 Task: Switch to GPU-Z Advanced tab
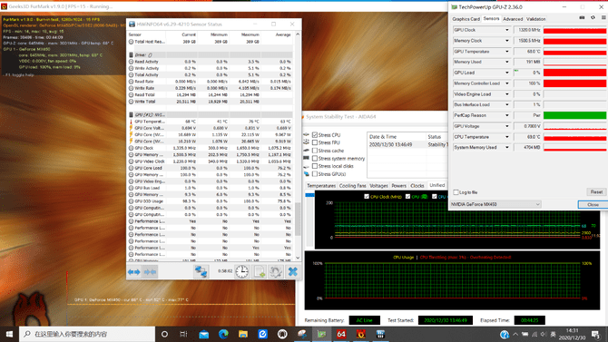tap(513, 19)
